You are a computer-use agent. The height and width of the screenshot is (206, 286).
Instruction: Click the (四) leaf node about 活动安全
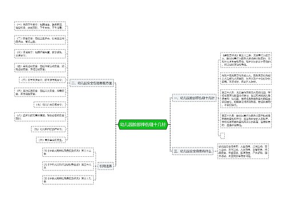coord(40,68)
